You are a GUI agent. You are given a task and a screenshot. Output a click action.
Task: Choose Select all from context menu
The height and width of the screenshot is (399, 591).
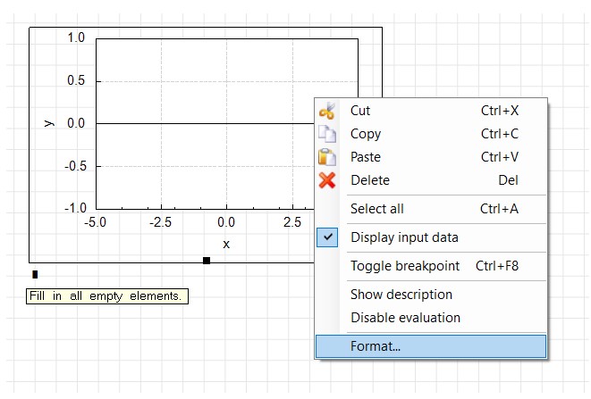pos(377,209)
